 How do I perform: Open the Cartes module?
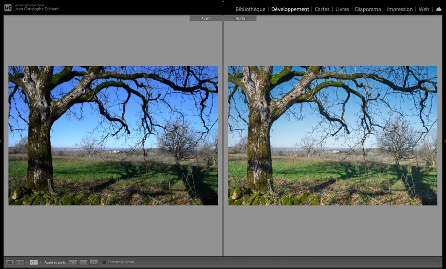pos(322,9)
